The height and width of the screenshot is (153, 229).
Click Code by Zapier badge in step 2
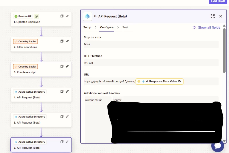click(25, 41)
